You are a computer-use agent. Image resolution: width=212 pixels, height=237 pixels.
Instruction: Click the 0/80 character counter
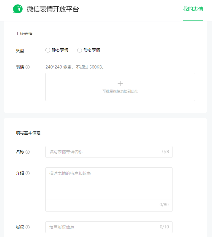pos(164,204)
